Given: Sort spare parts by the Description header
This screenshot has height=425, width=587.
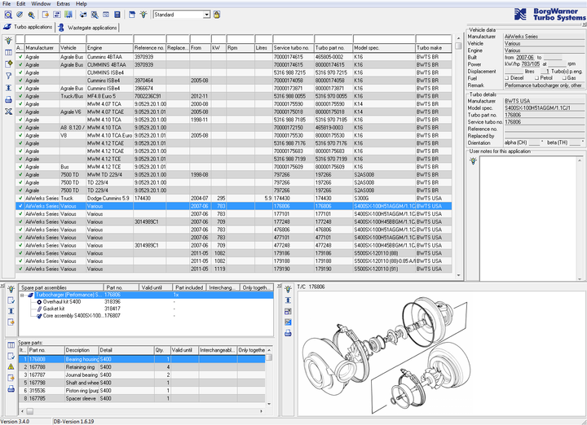Looking at the screenshot, I should (82, 350).
